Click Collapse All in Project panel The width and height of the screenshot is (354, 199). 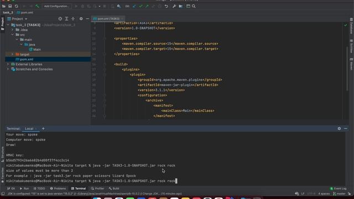click(73, 19)
